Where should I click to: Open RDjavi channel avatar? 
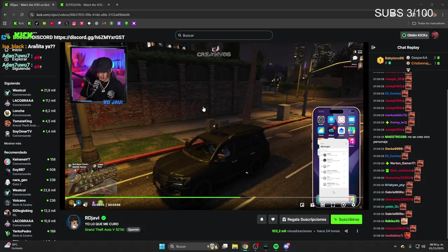(x=74, y=222)
